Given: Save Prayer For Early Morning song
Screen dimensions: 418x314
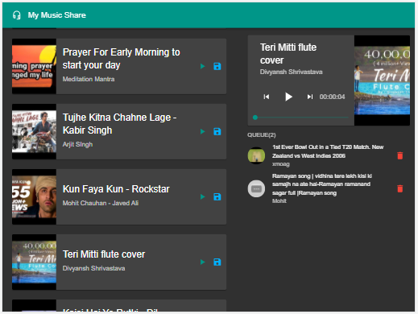Looking at the screenshot, I should click(x=217, y=66).
